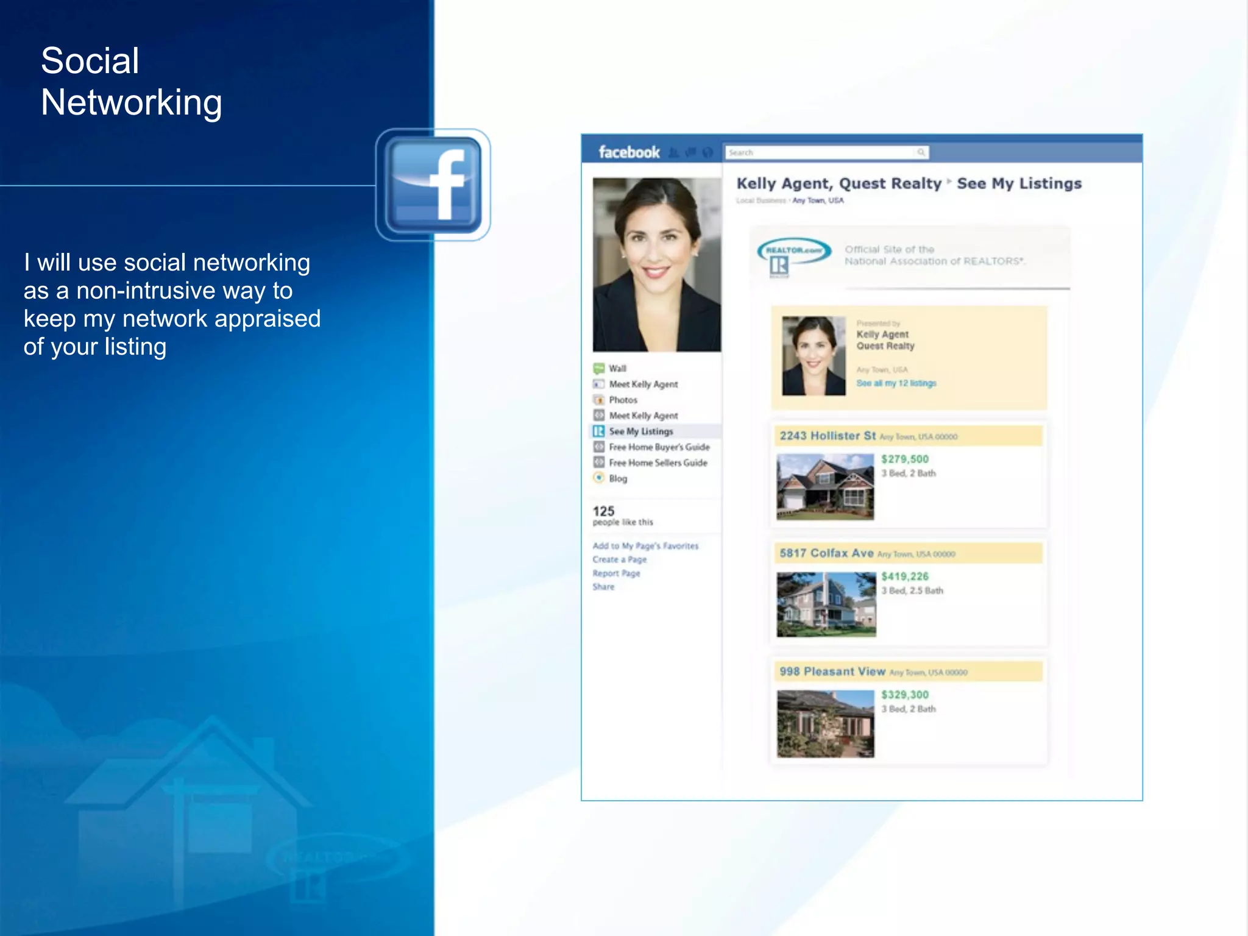Open Free Home Buyer's Guide tab
This screenshot has width=1248, height=936.
[x=659, y=447]
